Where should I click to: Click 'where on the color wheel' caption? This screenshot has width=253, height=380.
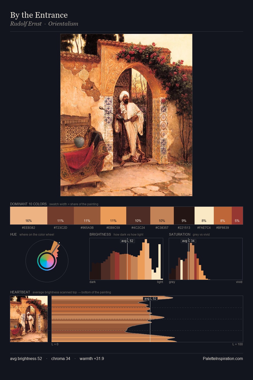[37, 235]
